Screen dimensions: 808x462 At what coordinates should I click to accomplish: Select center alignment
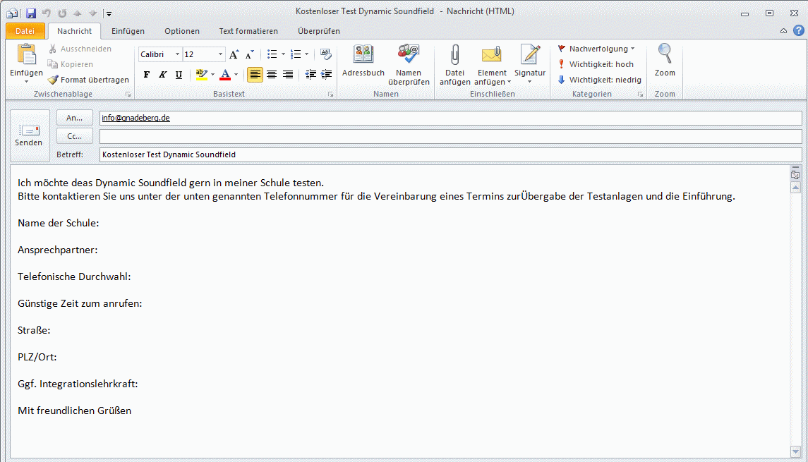click(272, 75)
